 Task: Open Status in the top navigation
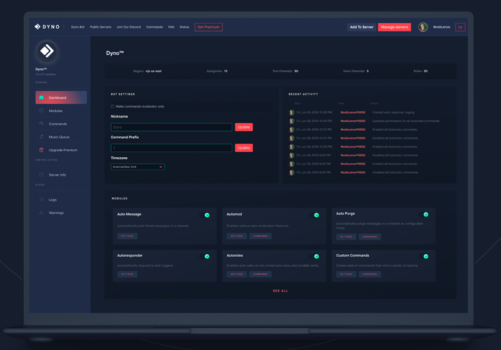click(184, 27)
